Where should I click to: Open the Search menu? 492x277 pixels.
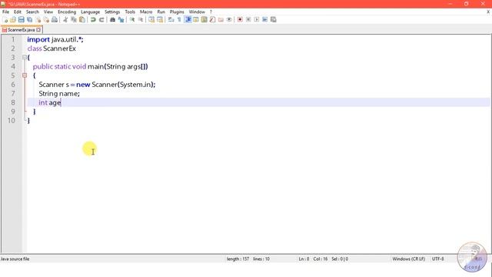32,12
